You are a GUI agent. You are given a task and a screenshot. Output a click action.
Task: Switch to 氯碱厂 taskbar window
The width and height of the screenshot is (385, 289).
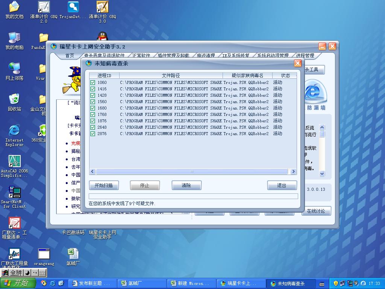(142, 283)
